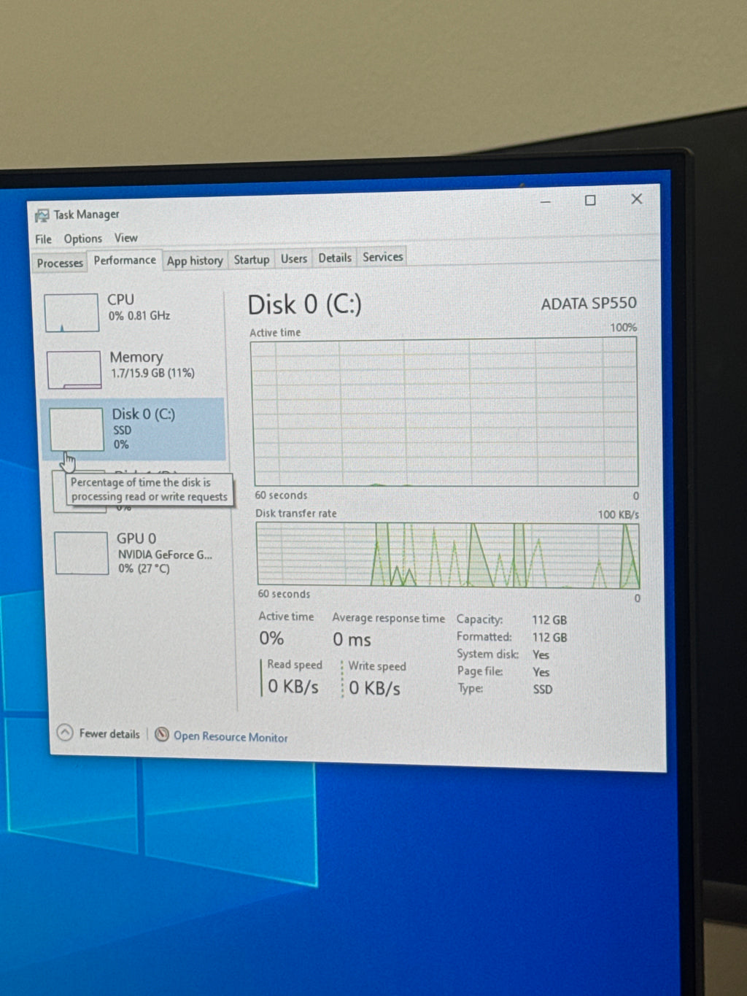Viewport: 747px width, 996px height.
Task: Select the CPU performance graph thumbnail
Action: [71, 312]
